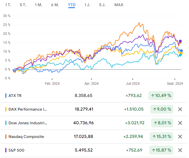
Task: Click the Juli 2024 axis label
Action: [x=133, y=84]
